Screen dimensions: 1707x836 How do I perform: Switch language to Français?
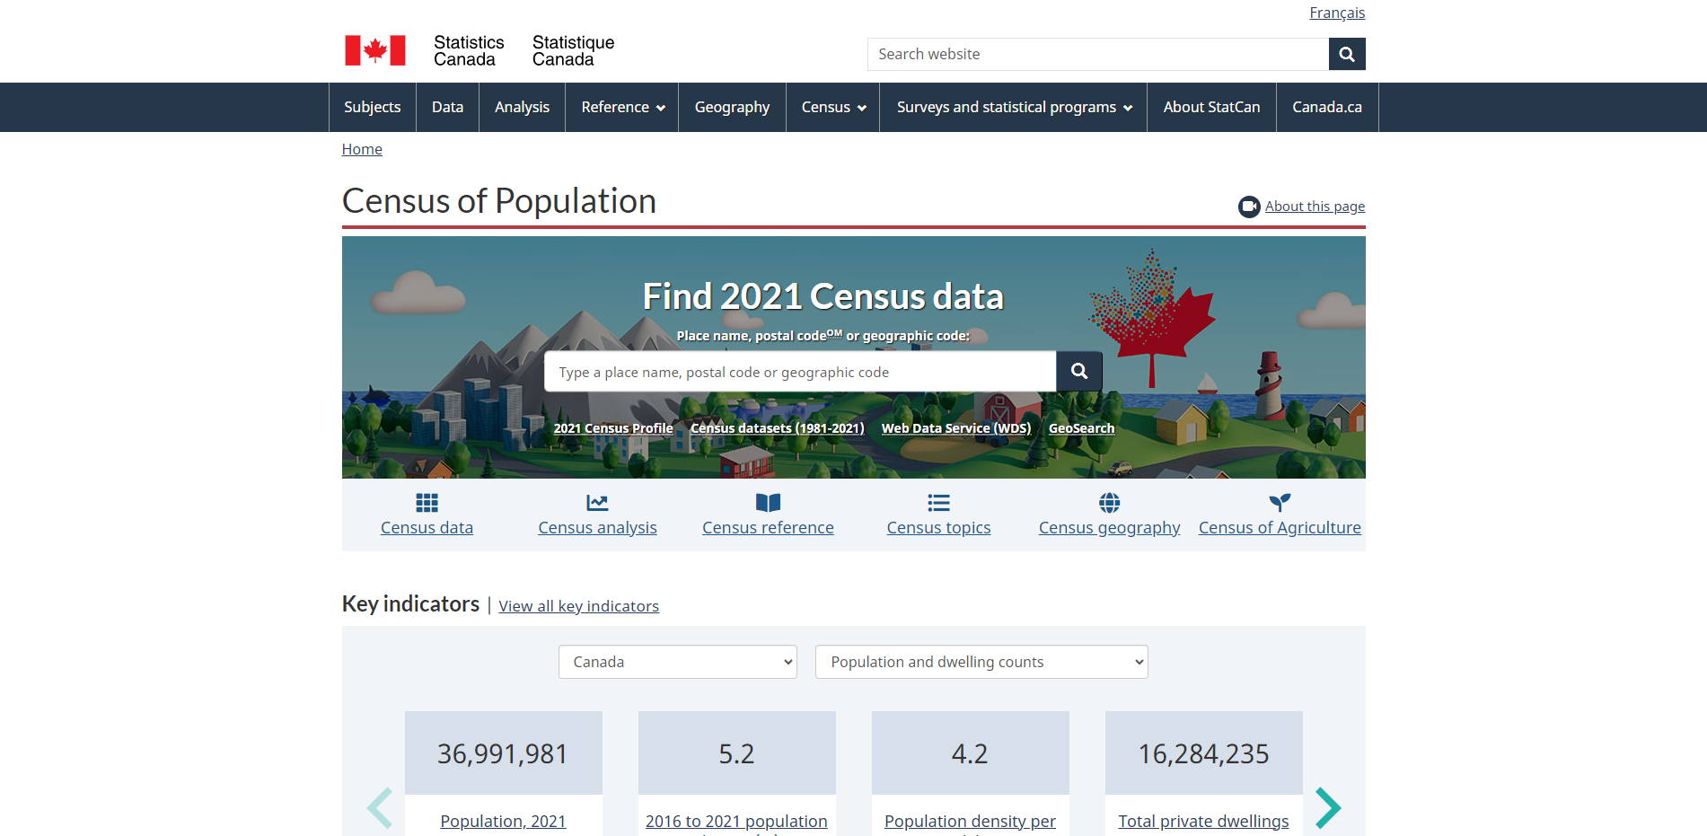[1337, 13]
